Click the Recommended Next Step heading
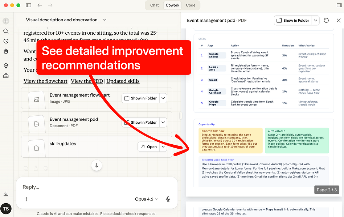Screen dimensions: 344x217 (218, 160)
